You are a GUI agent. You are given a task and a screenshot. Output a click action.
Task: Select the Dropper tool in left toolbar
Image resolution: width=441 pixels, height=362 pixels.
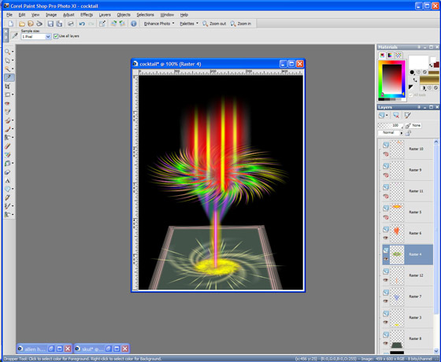click(x=9, y=78)
